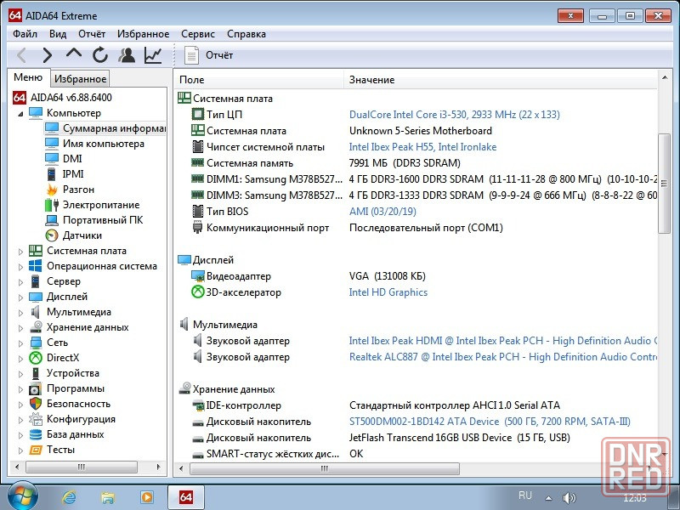Expand the Сервер tree node
The height and width of the screenshot is (510, 680).
[x=20, y=282]
